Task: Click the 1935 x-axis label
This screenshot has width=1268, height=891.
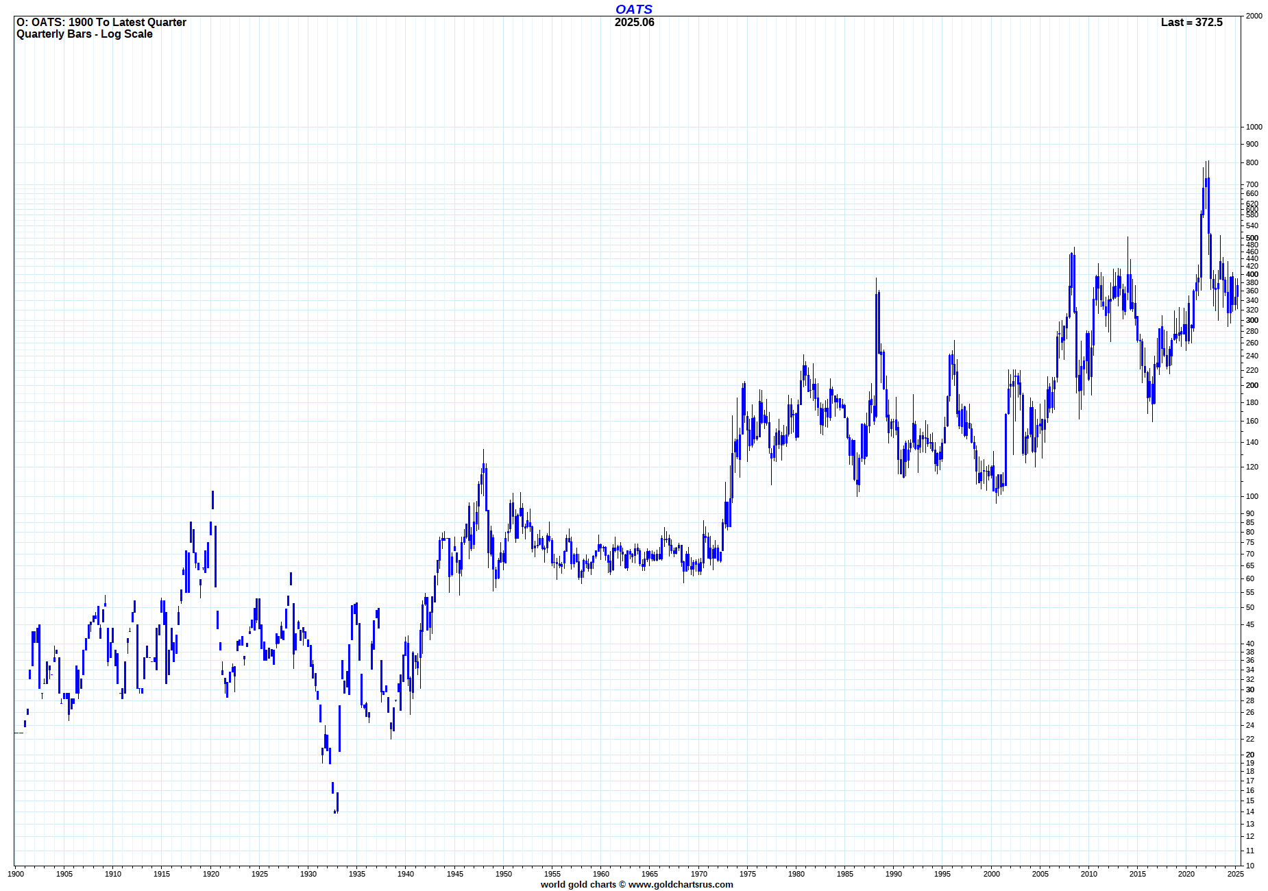Action: click(357, 874)
